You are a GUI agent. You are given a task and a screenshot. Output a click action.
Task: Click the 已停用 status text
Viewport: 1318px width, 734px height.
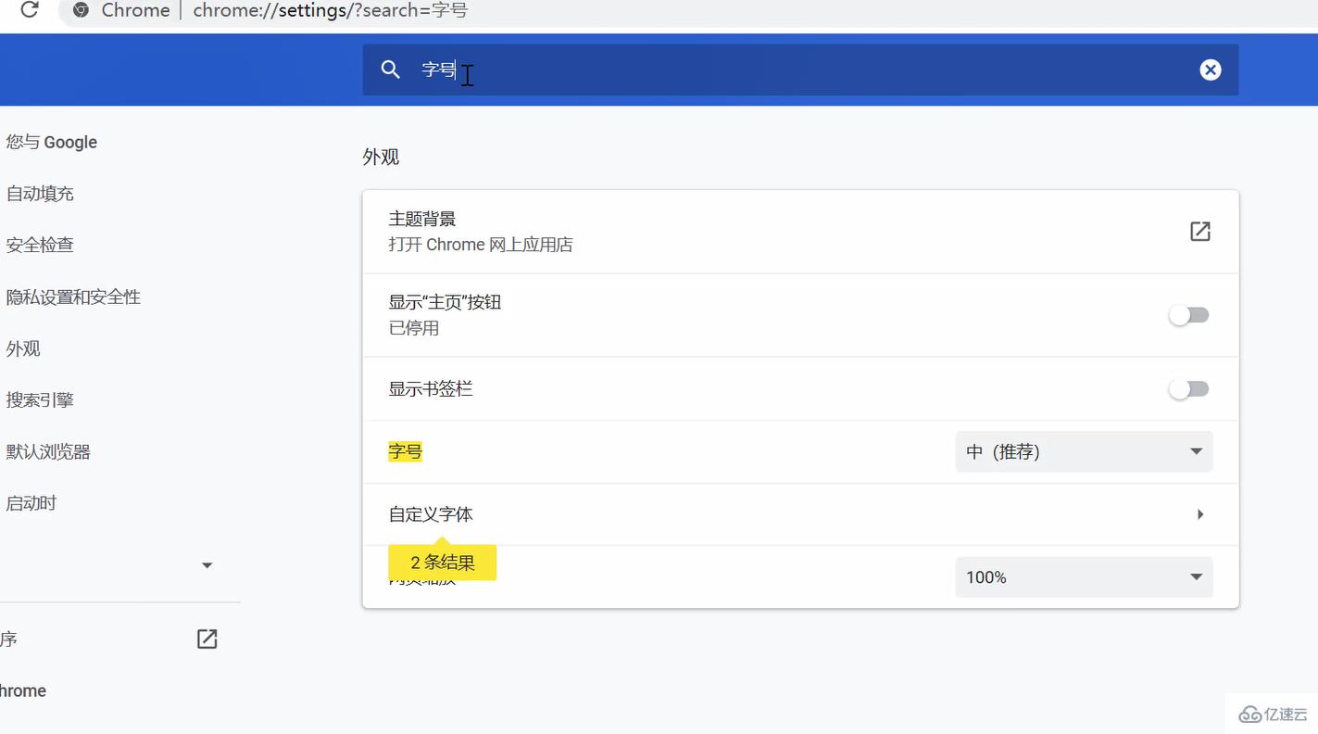coord(414,328)
